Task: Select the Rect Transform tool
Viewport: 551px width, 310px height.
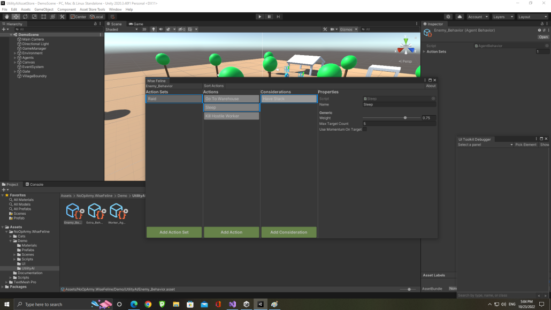Action: (43, 17)
